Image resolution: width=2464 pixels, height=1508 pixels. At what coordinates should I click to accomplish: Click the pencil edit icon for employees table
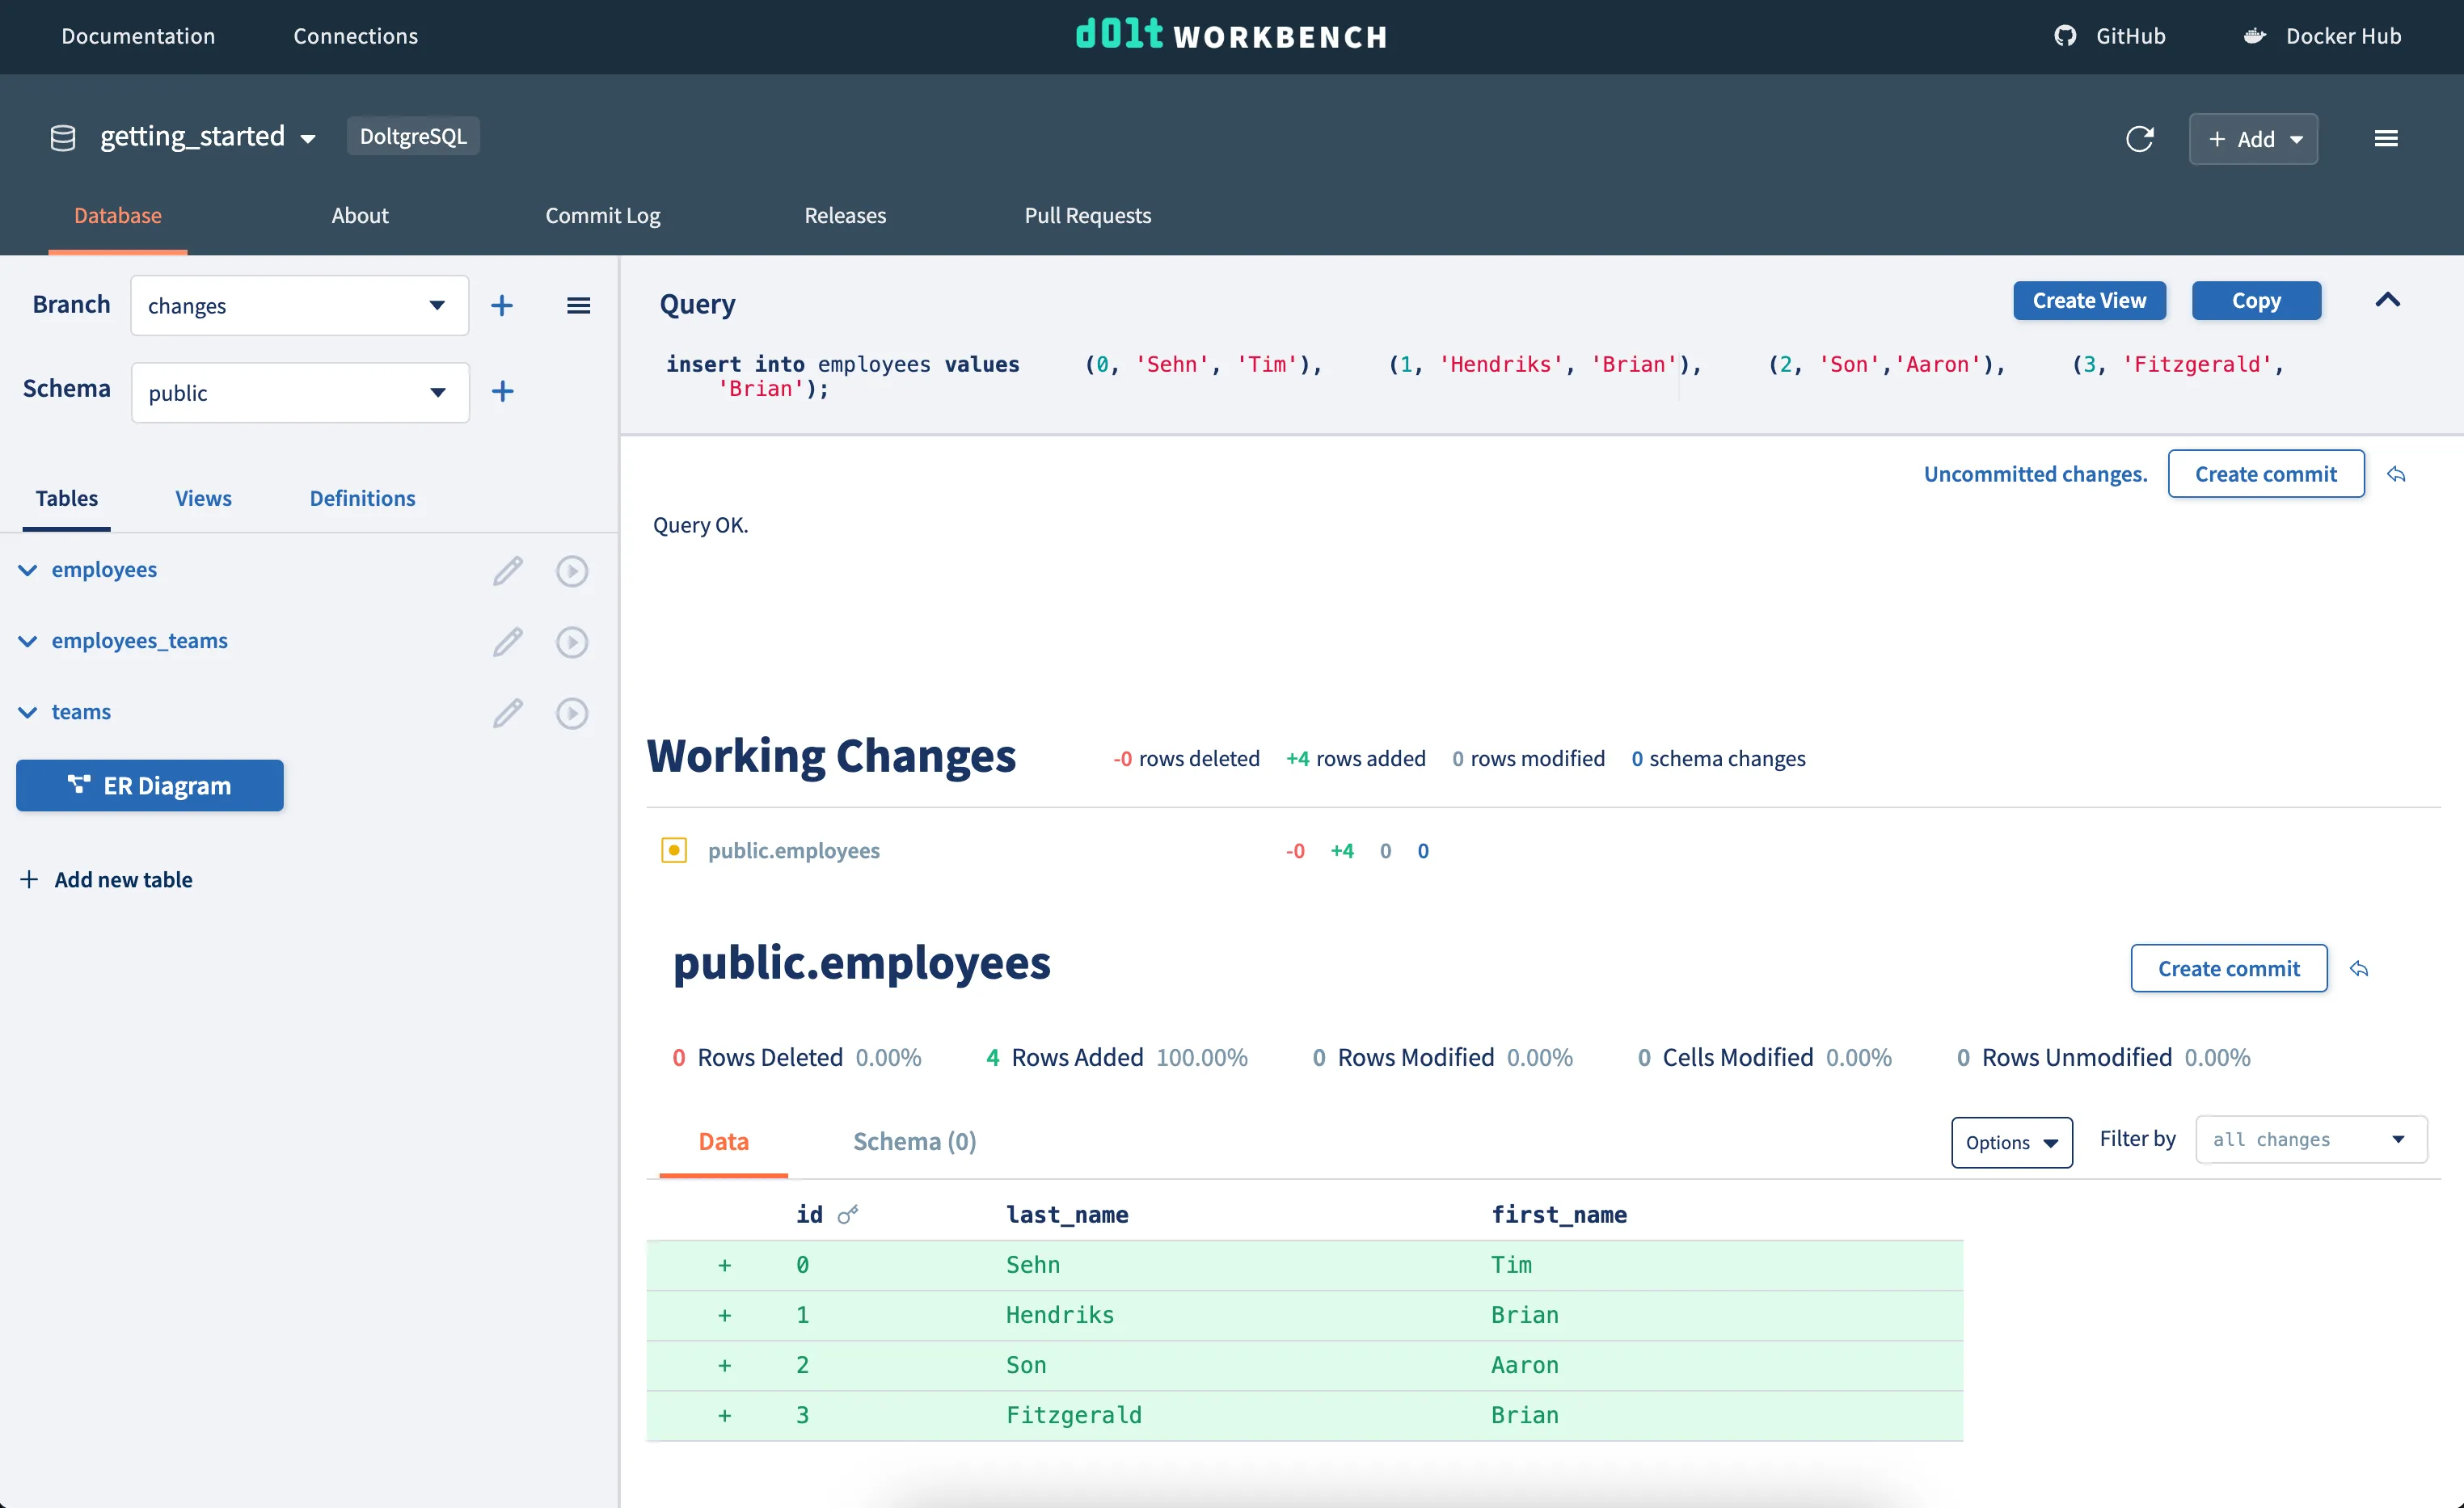coord(508,570)
